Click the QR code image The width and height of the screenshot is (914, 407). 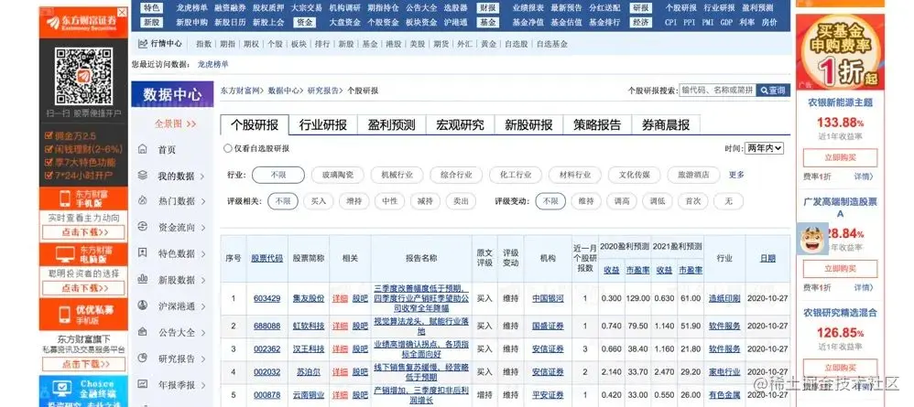(x=83, y=77)
